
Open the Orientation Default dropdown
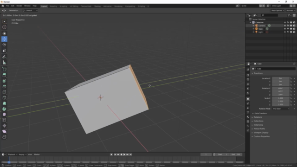tap(30, 10)
